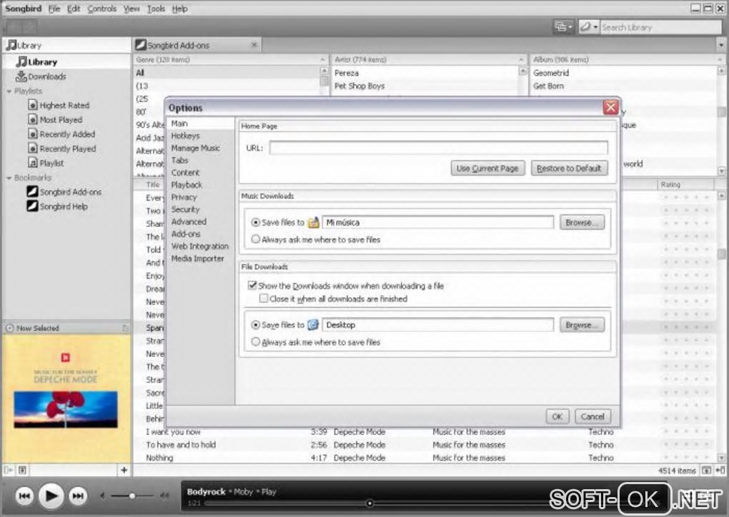Click the Home Page URL field

tap(438, 148)
